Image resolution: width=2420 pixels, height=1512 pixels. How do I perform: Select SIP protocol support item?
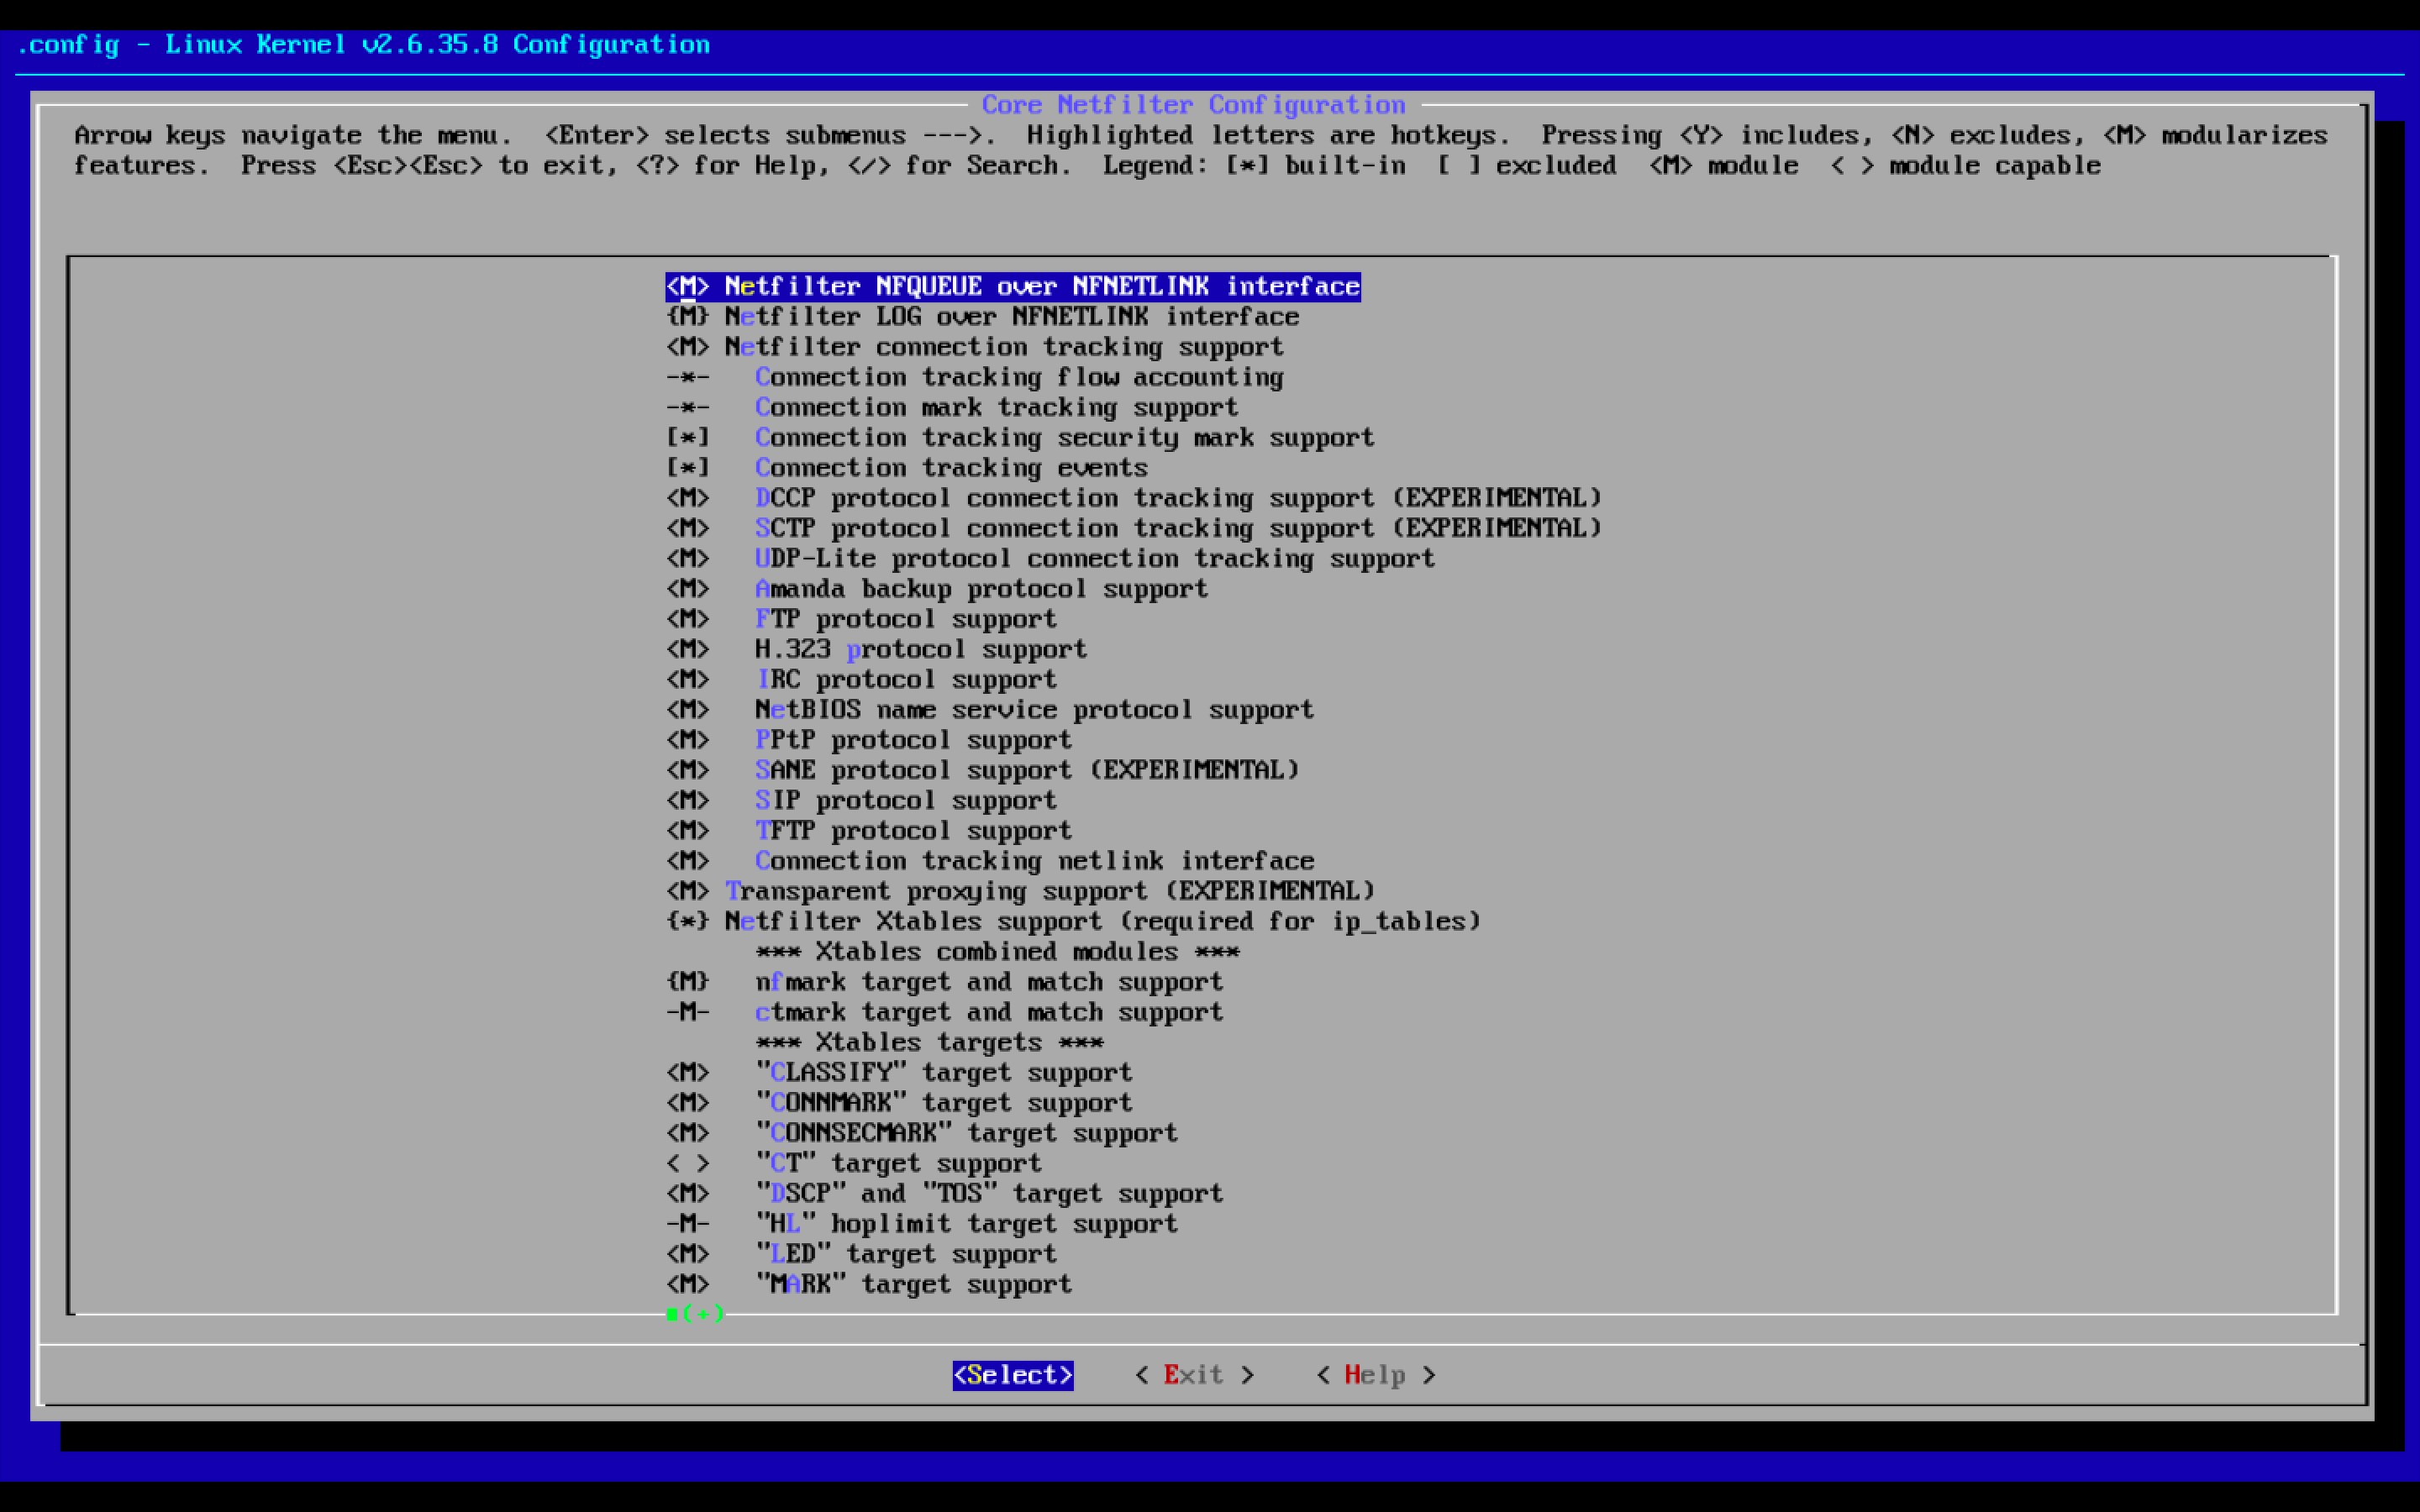[x=905, y=801]
